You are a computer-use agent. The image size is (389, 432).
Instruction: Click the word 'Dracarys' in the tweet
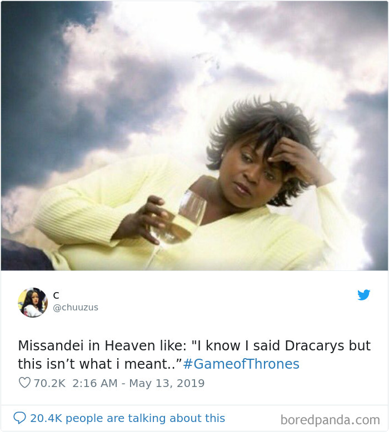coord(315,346)
